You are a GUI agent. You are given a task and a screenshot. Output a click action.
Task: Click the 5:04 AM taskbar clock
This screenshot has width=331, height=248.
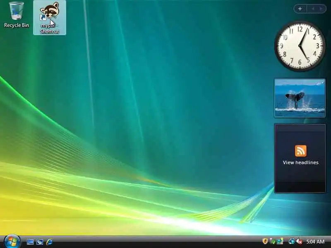tap(315, 241)
